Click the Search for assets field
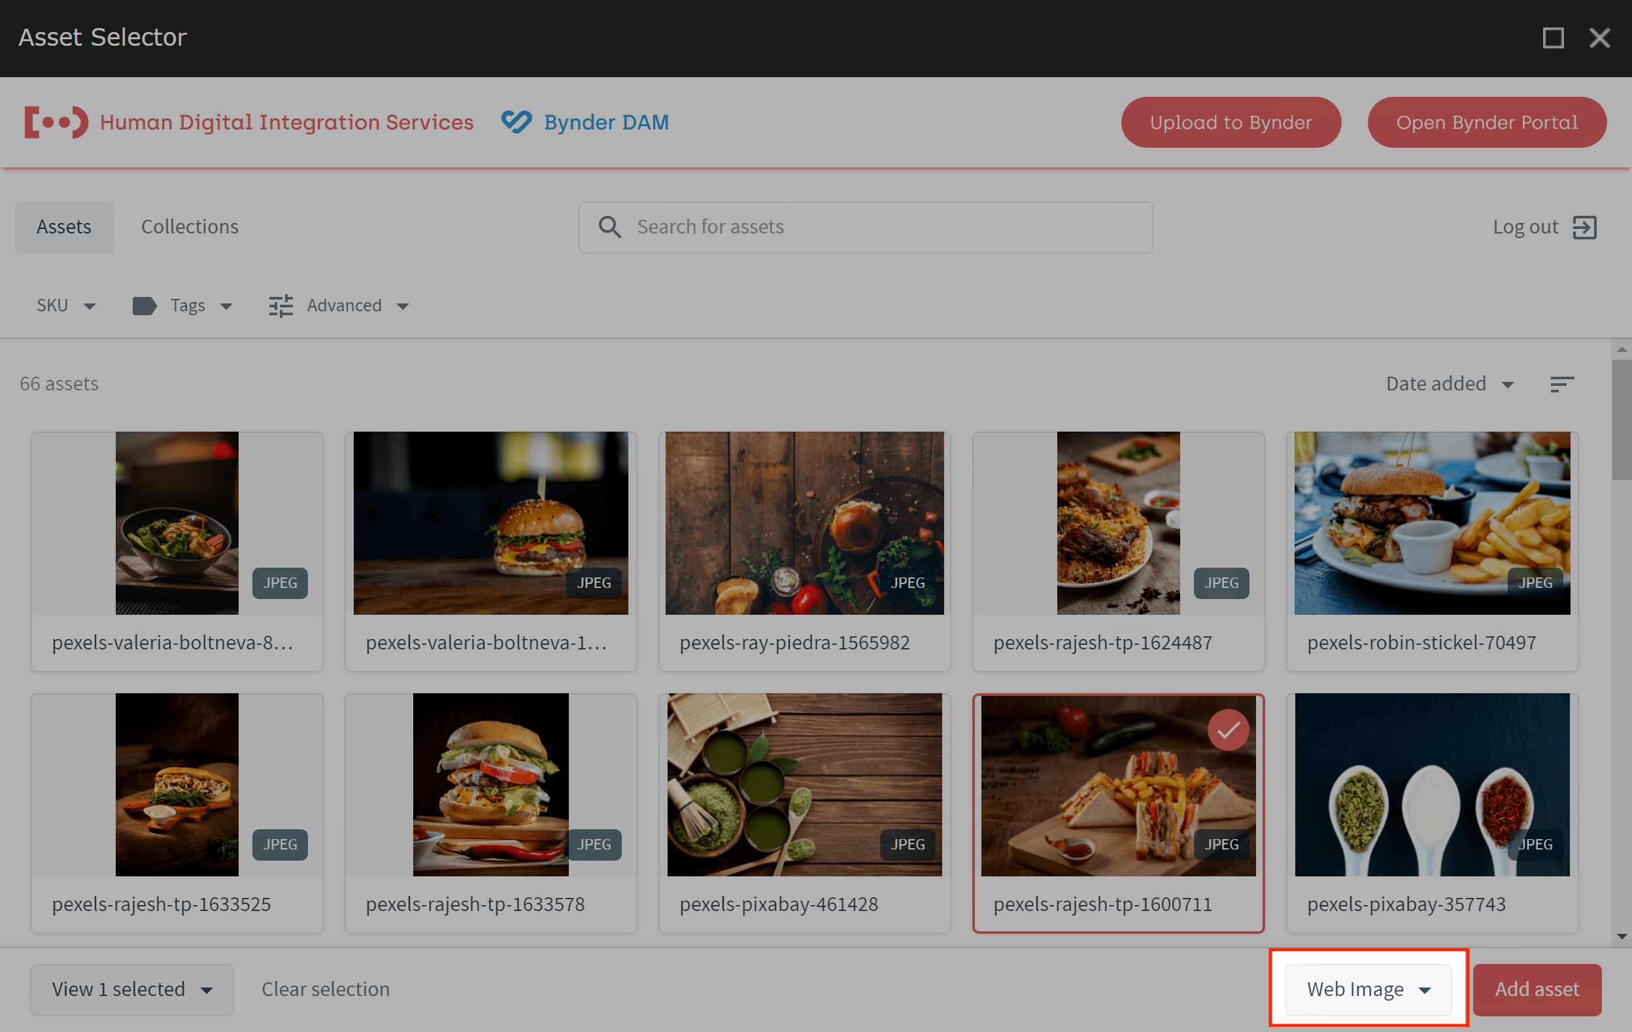 click(881, 227)
